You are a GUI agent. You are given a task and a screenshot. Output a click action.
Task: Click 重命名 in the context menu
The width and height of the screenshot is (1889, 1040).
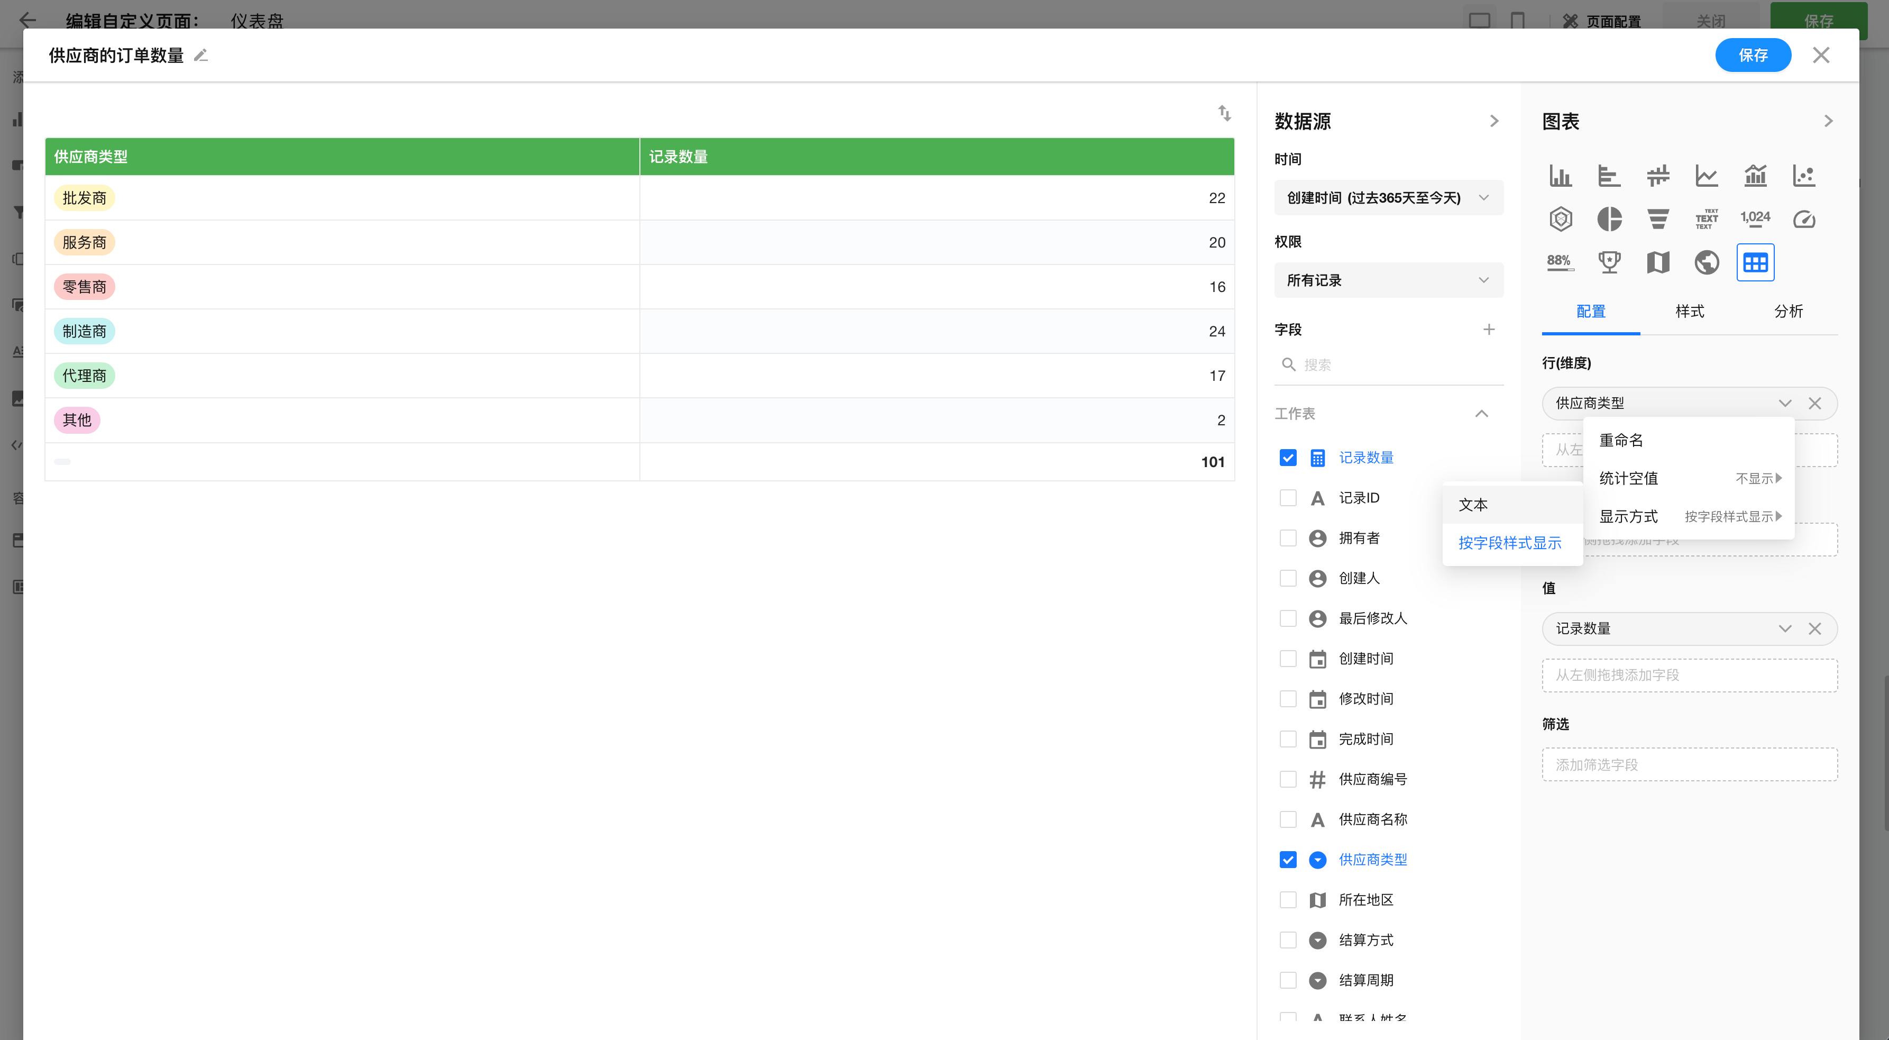point(1621,440)
